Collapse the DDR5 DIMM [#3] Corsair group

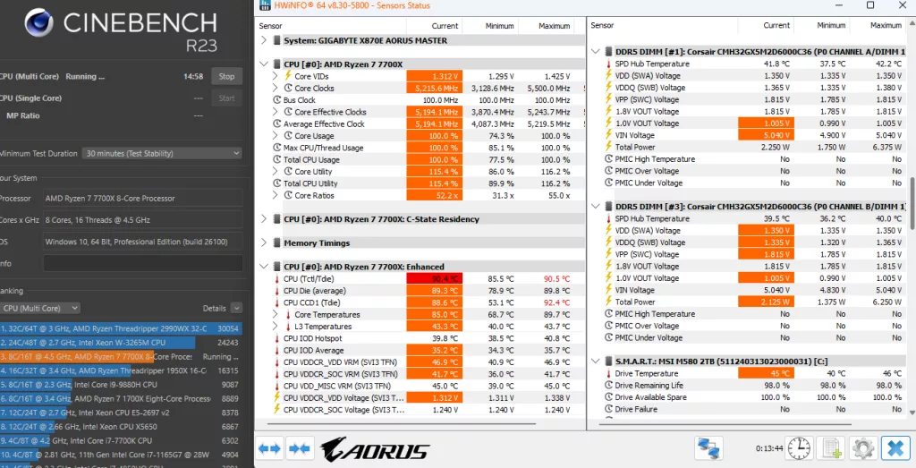[595, 206]
